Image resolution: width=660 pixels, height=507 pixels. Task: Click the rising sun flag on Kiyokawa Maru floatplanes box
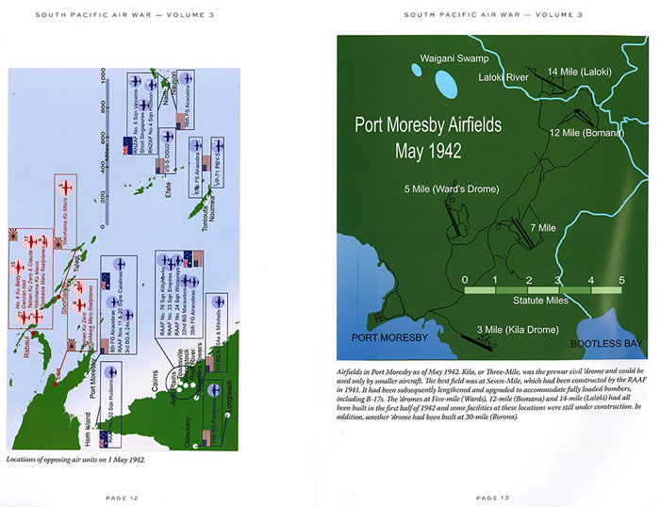pos(73,345)
